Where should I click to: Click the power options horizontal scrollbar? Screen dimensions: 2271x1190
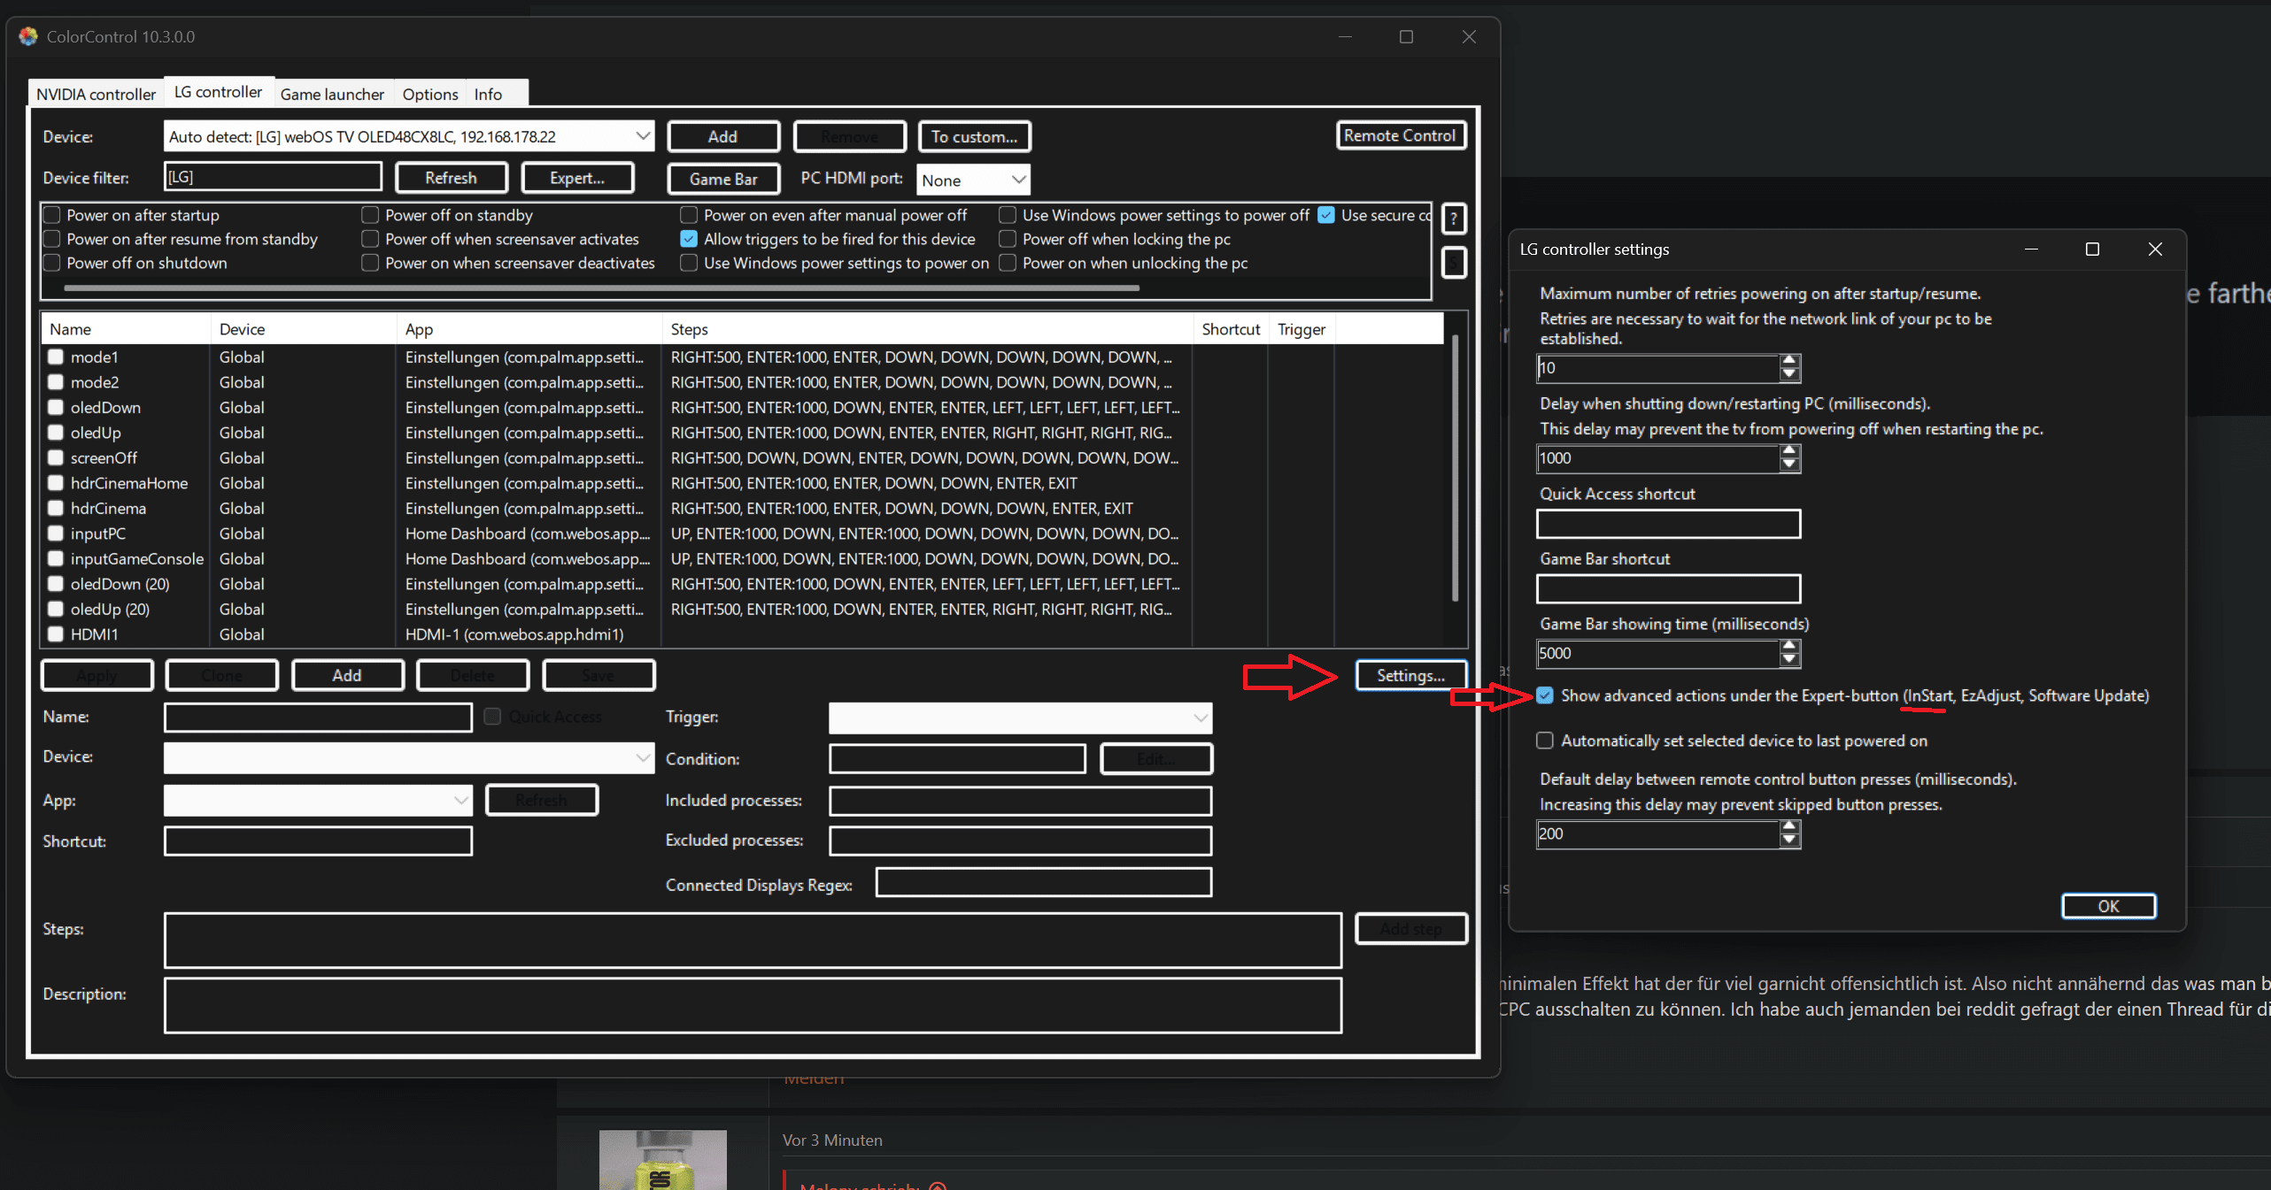point(601,288)
